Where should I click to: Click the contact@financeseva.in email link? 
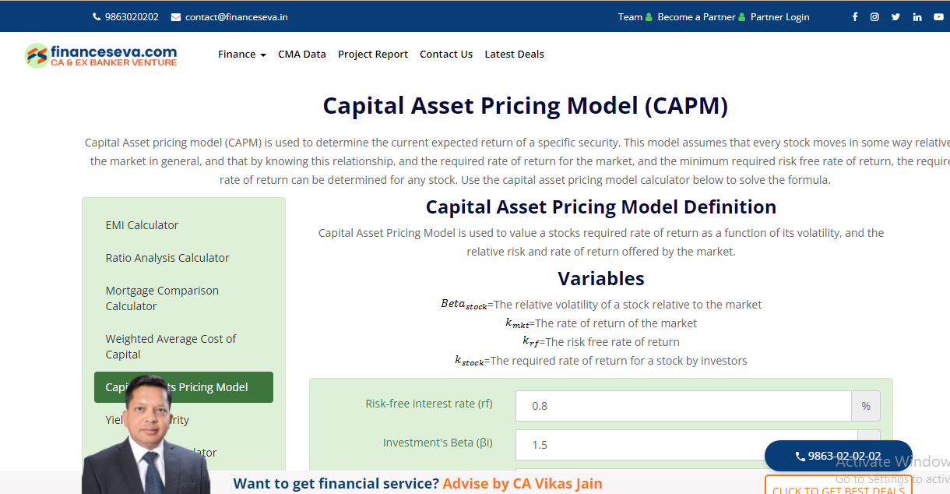point(230,17)
